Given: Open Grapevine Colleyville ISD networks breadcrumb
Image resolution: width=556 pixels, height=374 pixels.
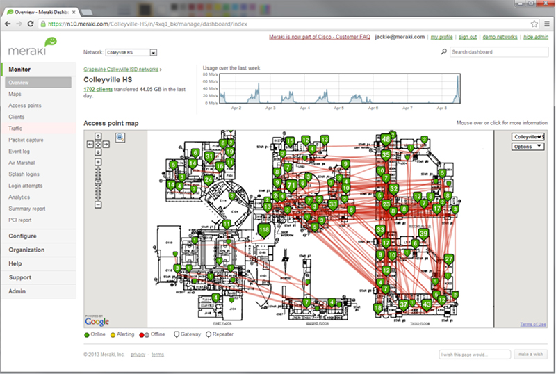Looking at the screenshot, I should click(121, 70).
